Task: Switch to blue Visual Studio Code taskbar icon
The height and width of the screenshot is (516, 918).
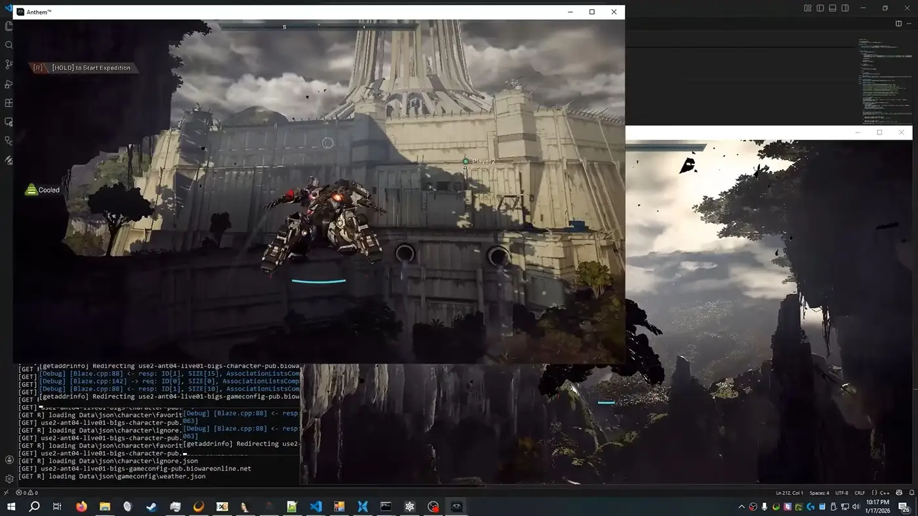Action: click(x=315, y=507)
